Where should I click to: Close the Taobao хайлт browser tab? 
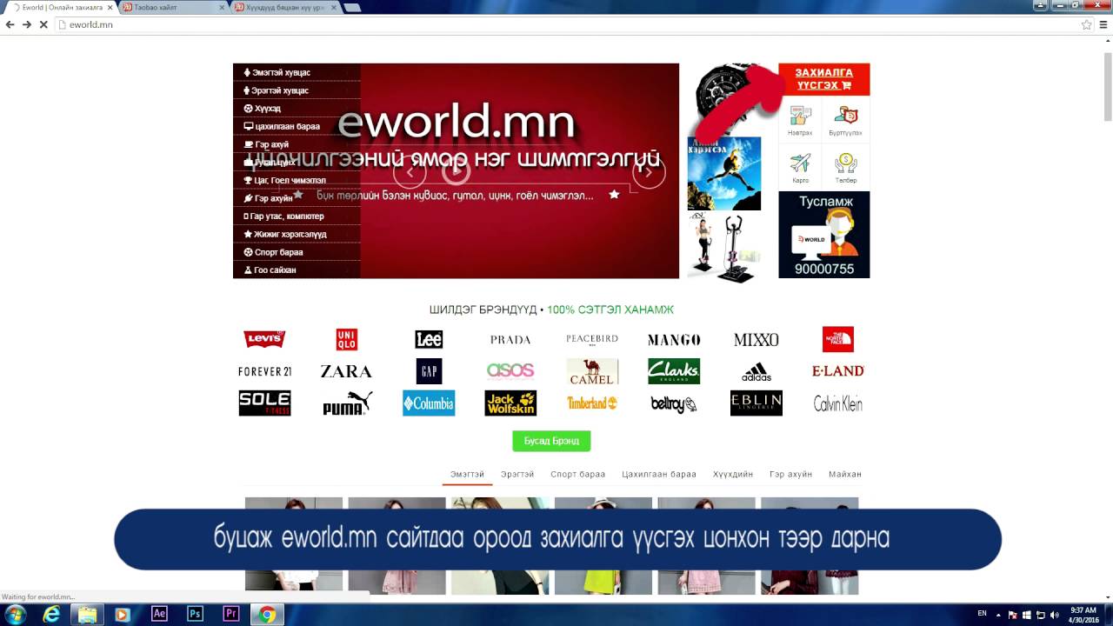[x=221, y=7]
